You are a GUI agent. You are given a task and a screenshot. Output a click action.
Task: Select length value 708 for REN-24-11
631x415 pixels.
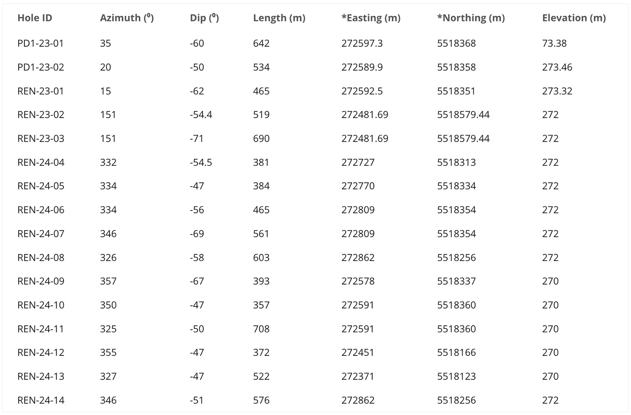point(261,329)
